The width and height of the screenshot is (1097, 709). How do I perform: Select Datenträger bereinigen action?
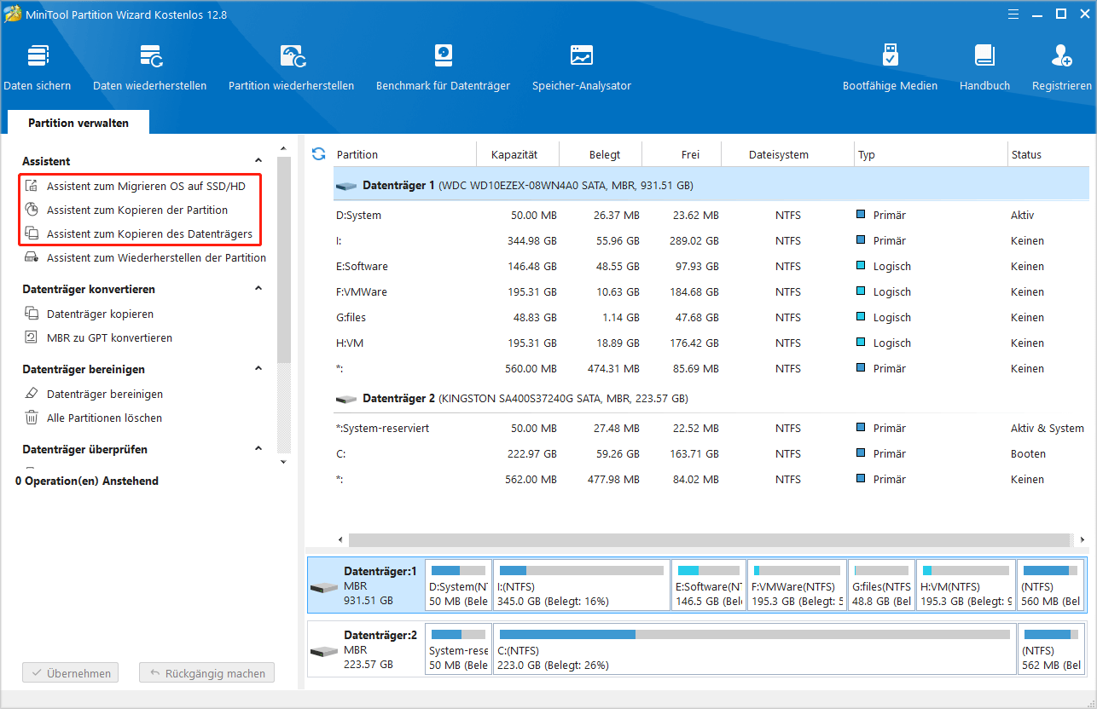click(93, 394)
